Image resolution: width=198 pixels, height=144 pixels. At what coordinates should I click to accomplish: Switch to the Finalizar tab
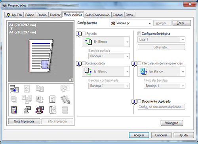coord(55,15)
